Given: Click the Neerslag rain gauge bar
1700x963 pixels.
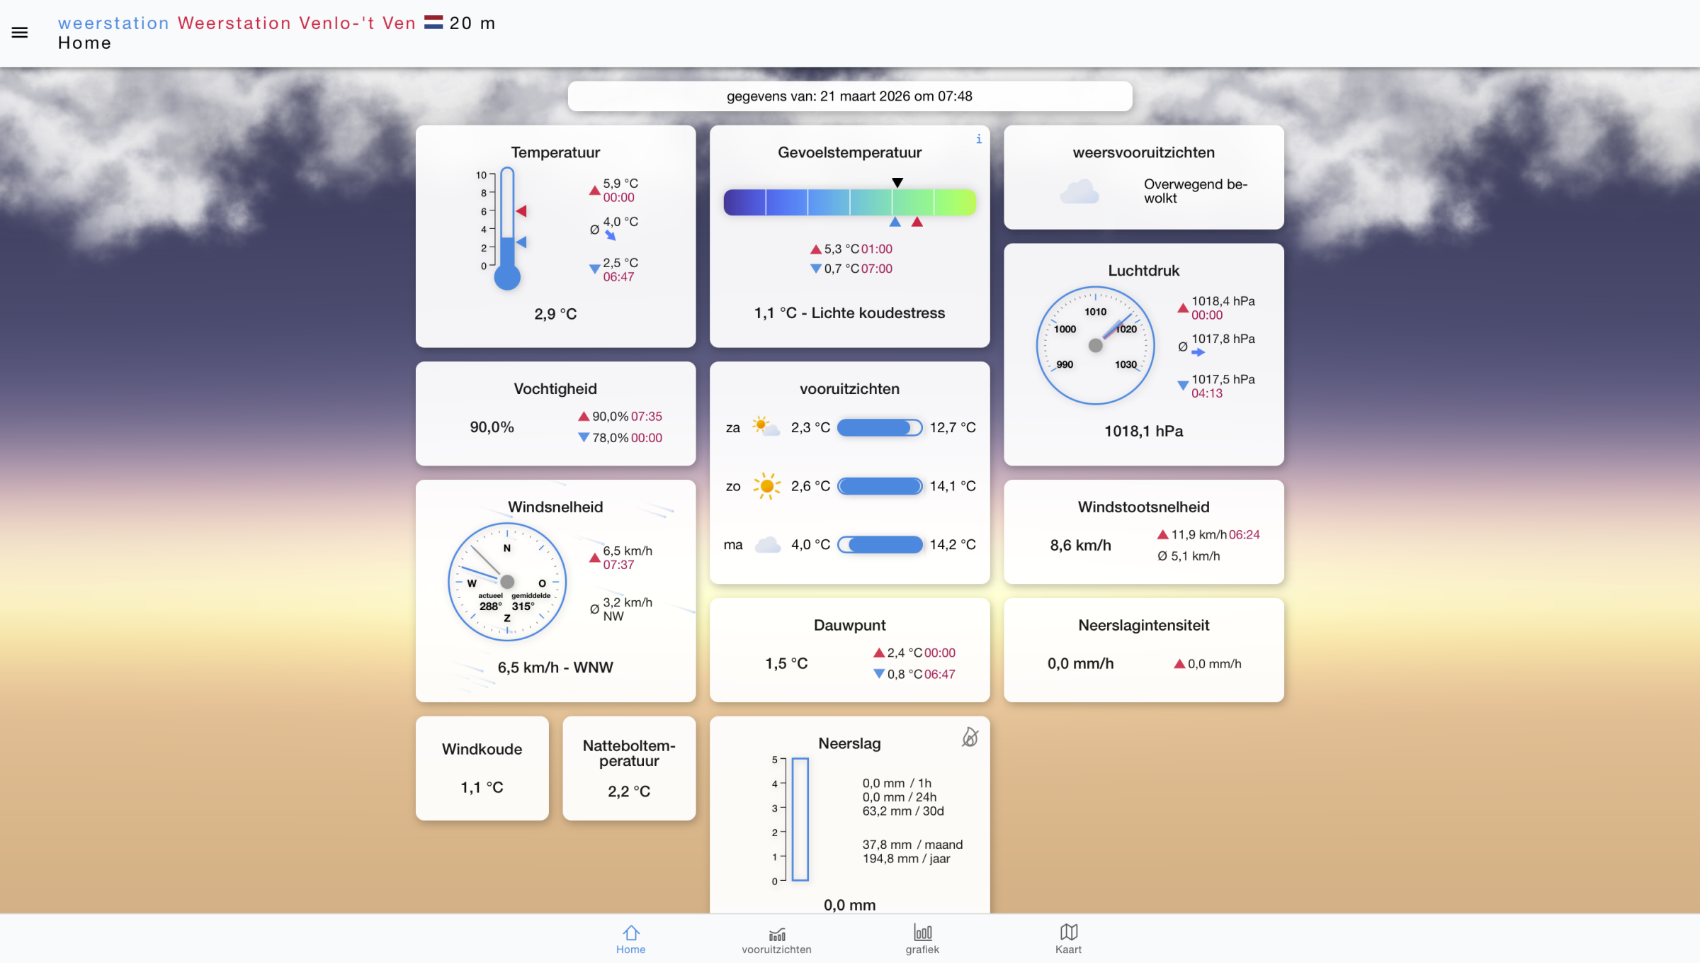Looking at the screenshot, I should (800, 819).
